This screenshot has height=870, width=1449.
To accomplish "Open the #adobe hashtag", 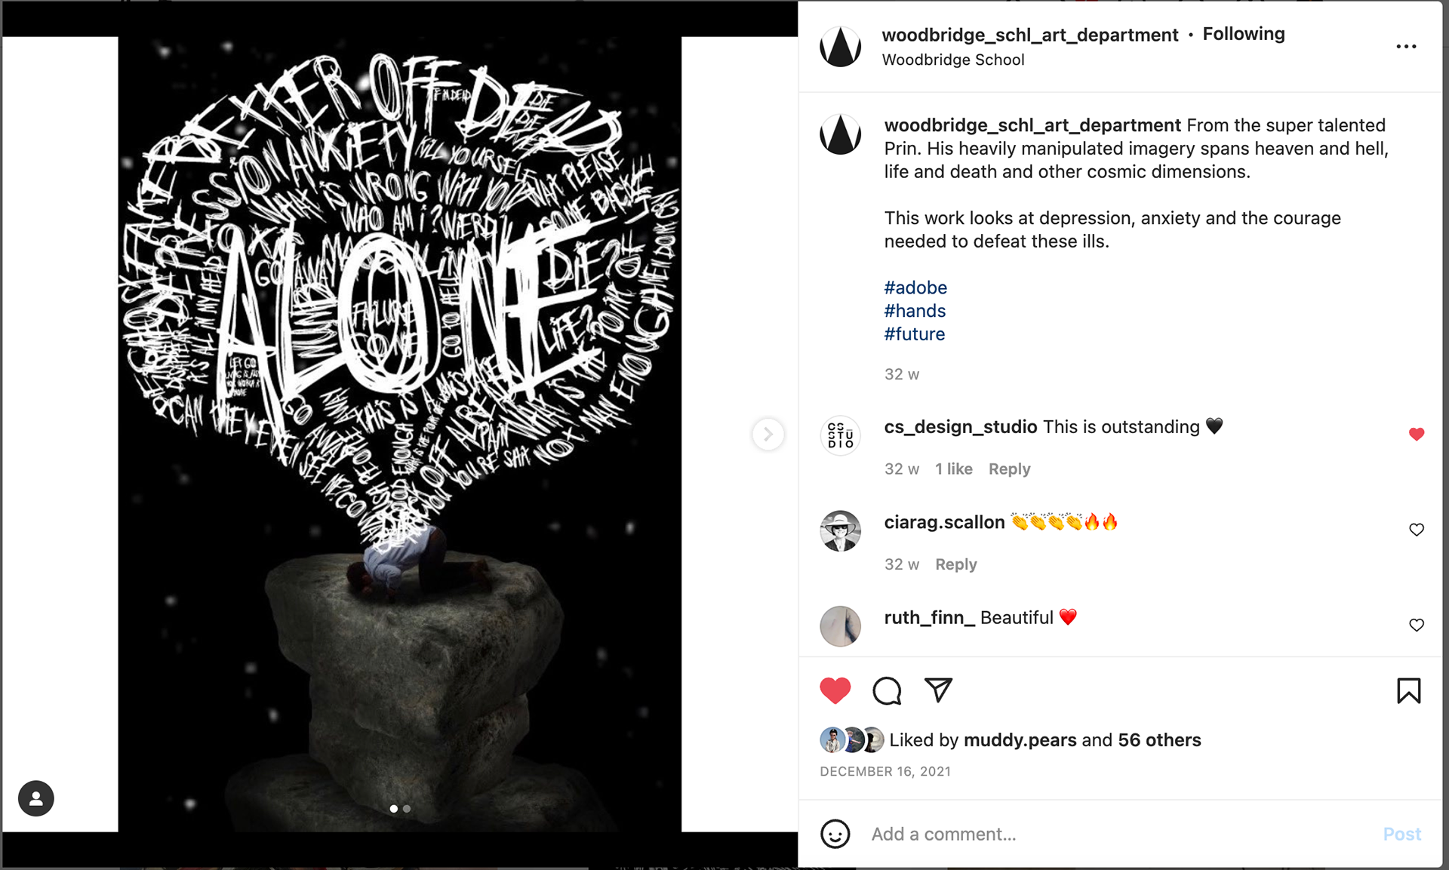I will 915,287.
